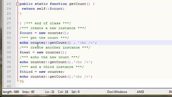
Task: Click 'Dos\Windows' line ending indicator
Action: [x=117, y=92]
